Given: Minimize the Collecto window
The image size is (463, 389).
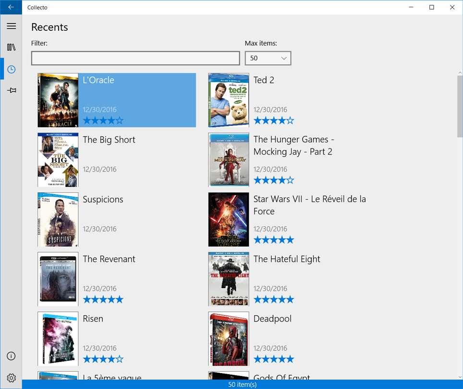Looking at the screenshot, I should tap(411, 7).
